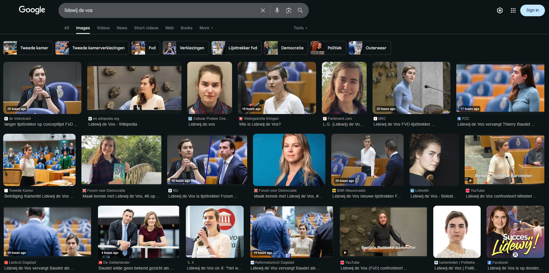The image size is (549, 273).
Task: Click the Sign in button
Action: [x=532, y=10]
